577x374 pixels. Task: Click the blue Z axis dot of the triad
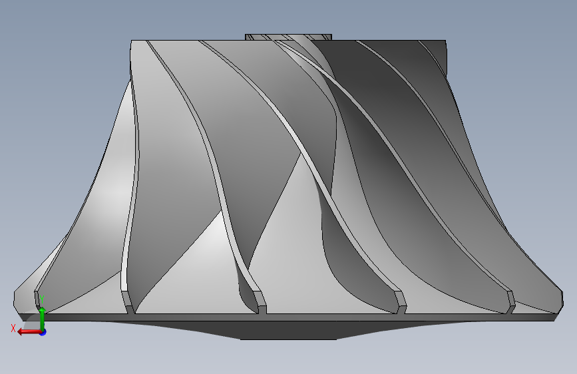43,332
